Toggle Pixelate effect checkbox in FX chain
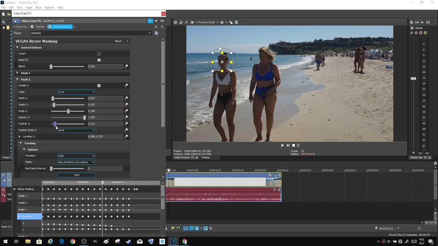This screenshot has width=438, height=246. 32,27
